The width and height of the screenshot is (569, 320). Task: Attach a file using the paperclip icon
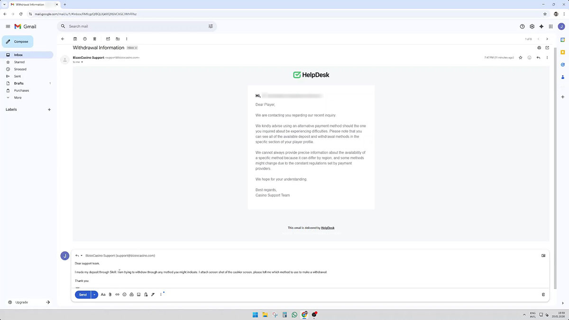(x=110, y=294)
